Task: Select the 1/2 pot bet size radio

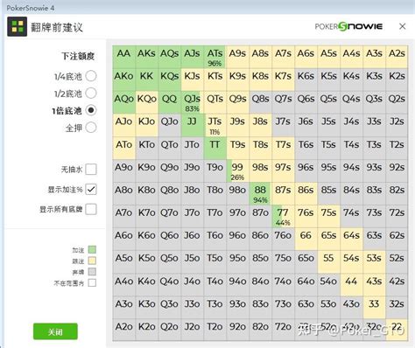Action: (x=91, y=94)
